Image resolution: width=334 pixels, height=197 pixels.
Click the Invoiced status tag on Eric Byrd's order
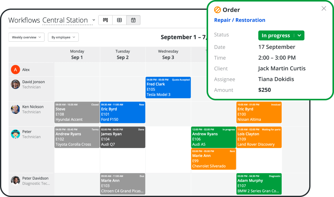275,105
